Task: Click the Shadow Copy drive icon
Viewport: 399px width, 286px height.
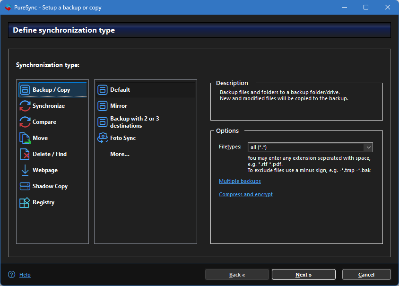Action: point(25,186)
